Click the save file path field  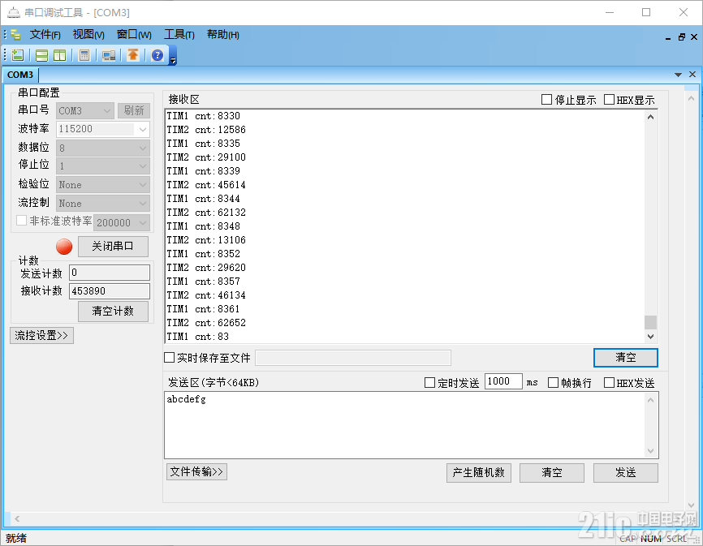(353, 358)
